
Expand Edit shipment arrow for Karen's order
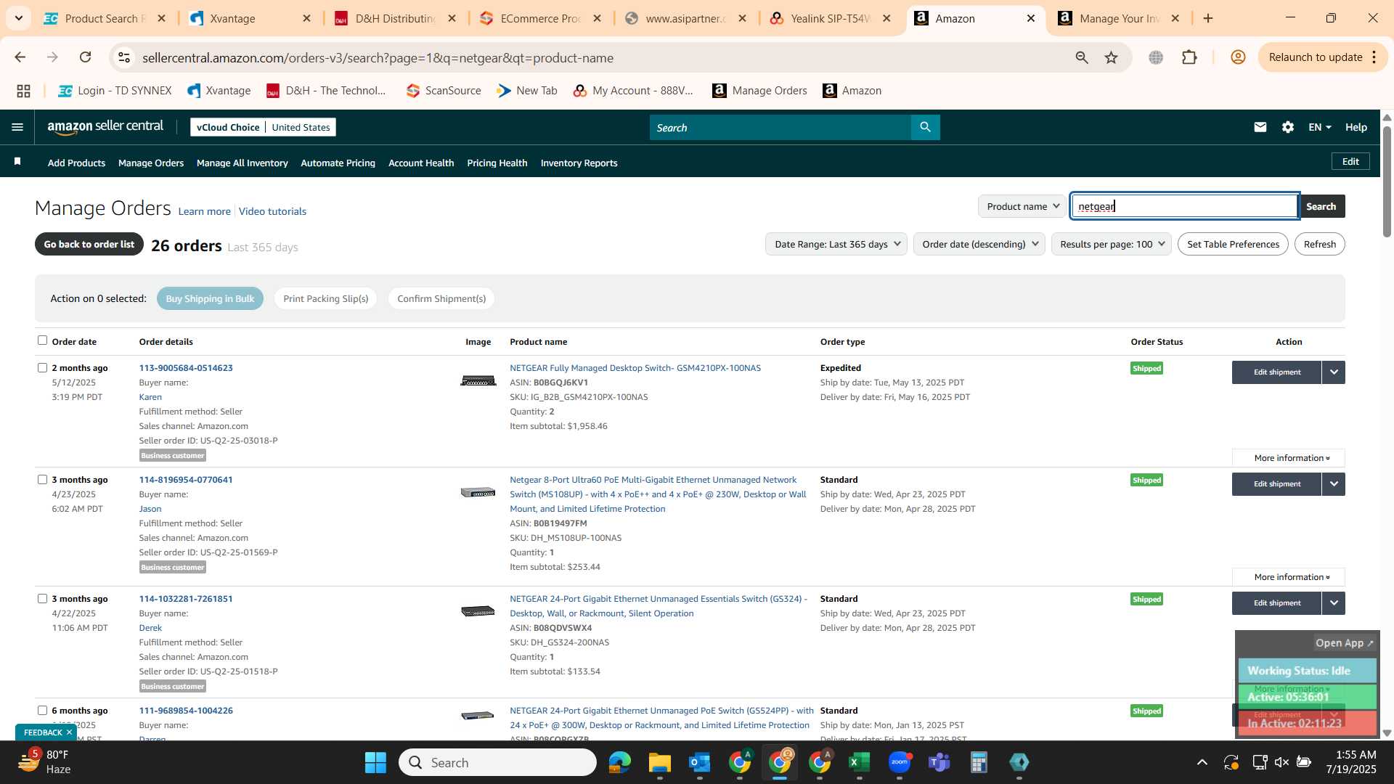1334,372
